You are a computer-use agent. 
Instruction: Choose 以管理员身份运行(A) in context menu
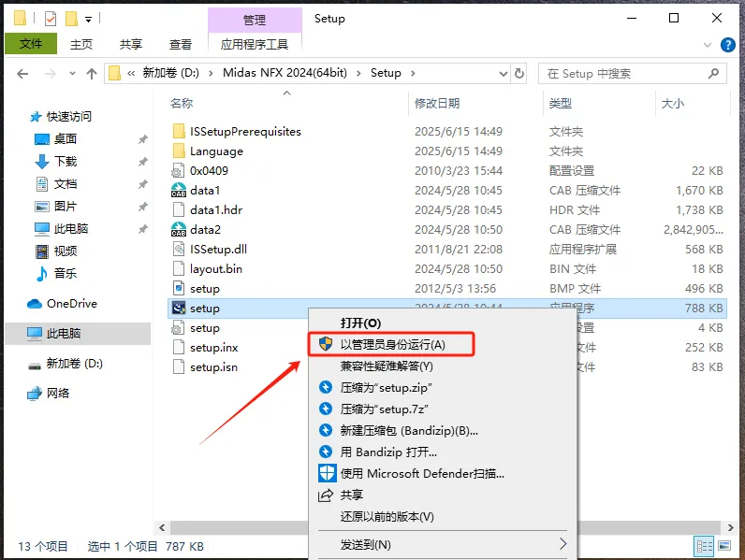(x=391, y=345)
